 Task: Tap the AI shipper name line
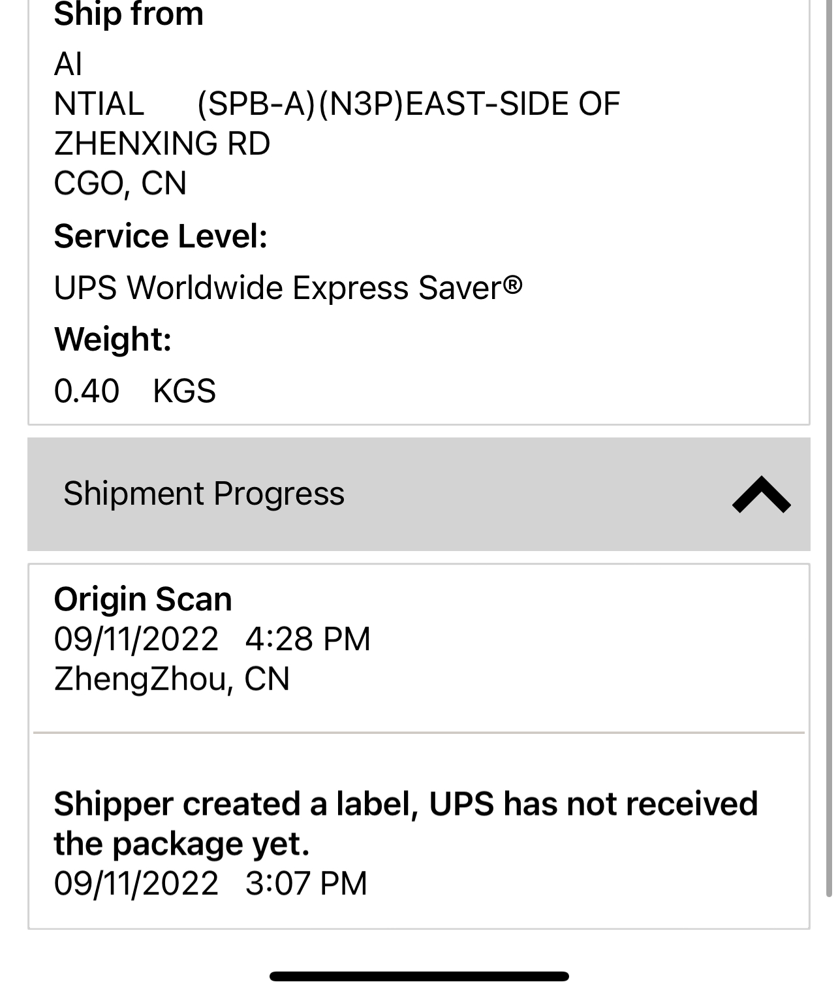click(68, 64)
